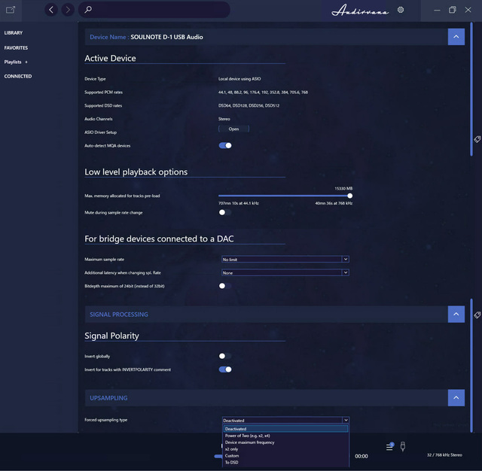
Task: Open the Maximum sample rate dropdown
Action: pyautogui.click(x=285, y=259)
